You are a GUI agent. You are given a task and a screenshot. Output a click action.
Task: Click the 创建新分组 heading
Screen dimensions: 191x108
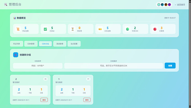25,55
